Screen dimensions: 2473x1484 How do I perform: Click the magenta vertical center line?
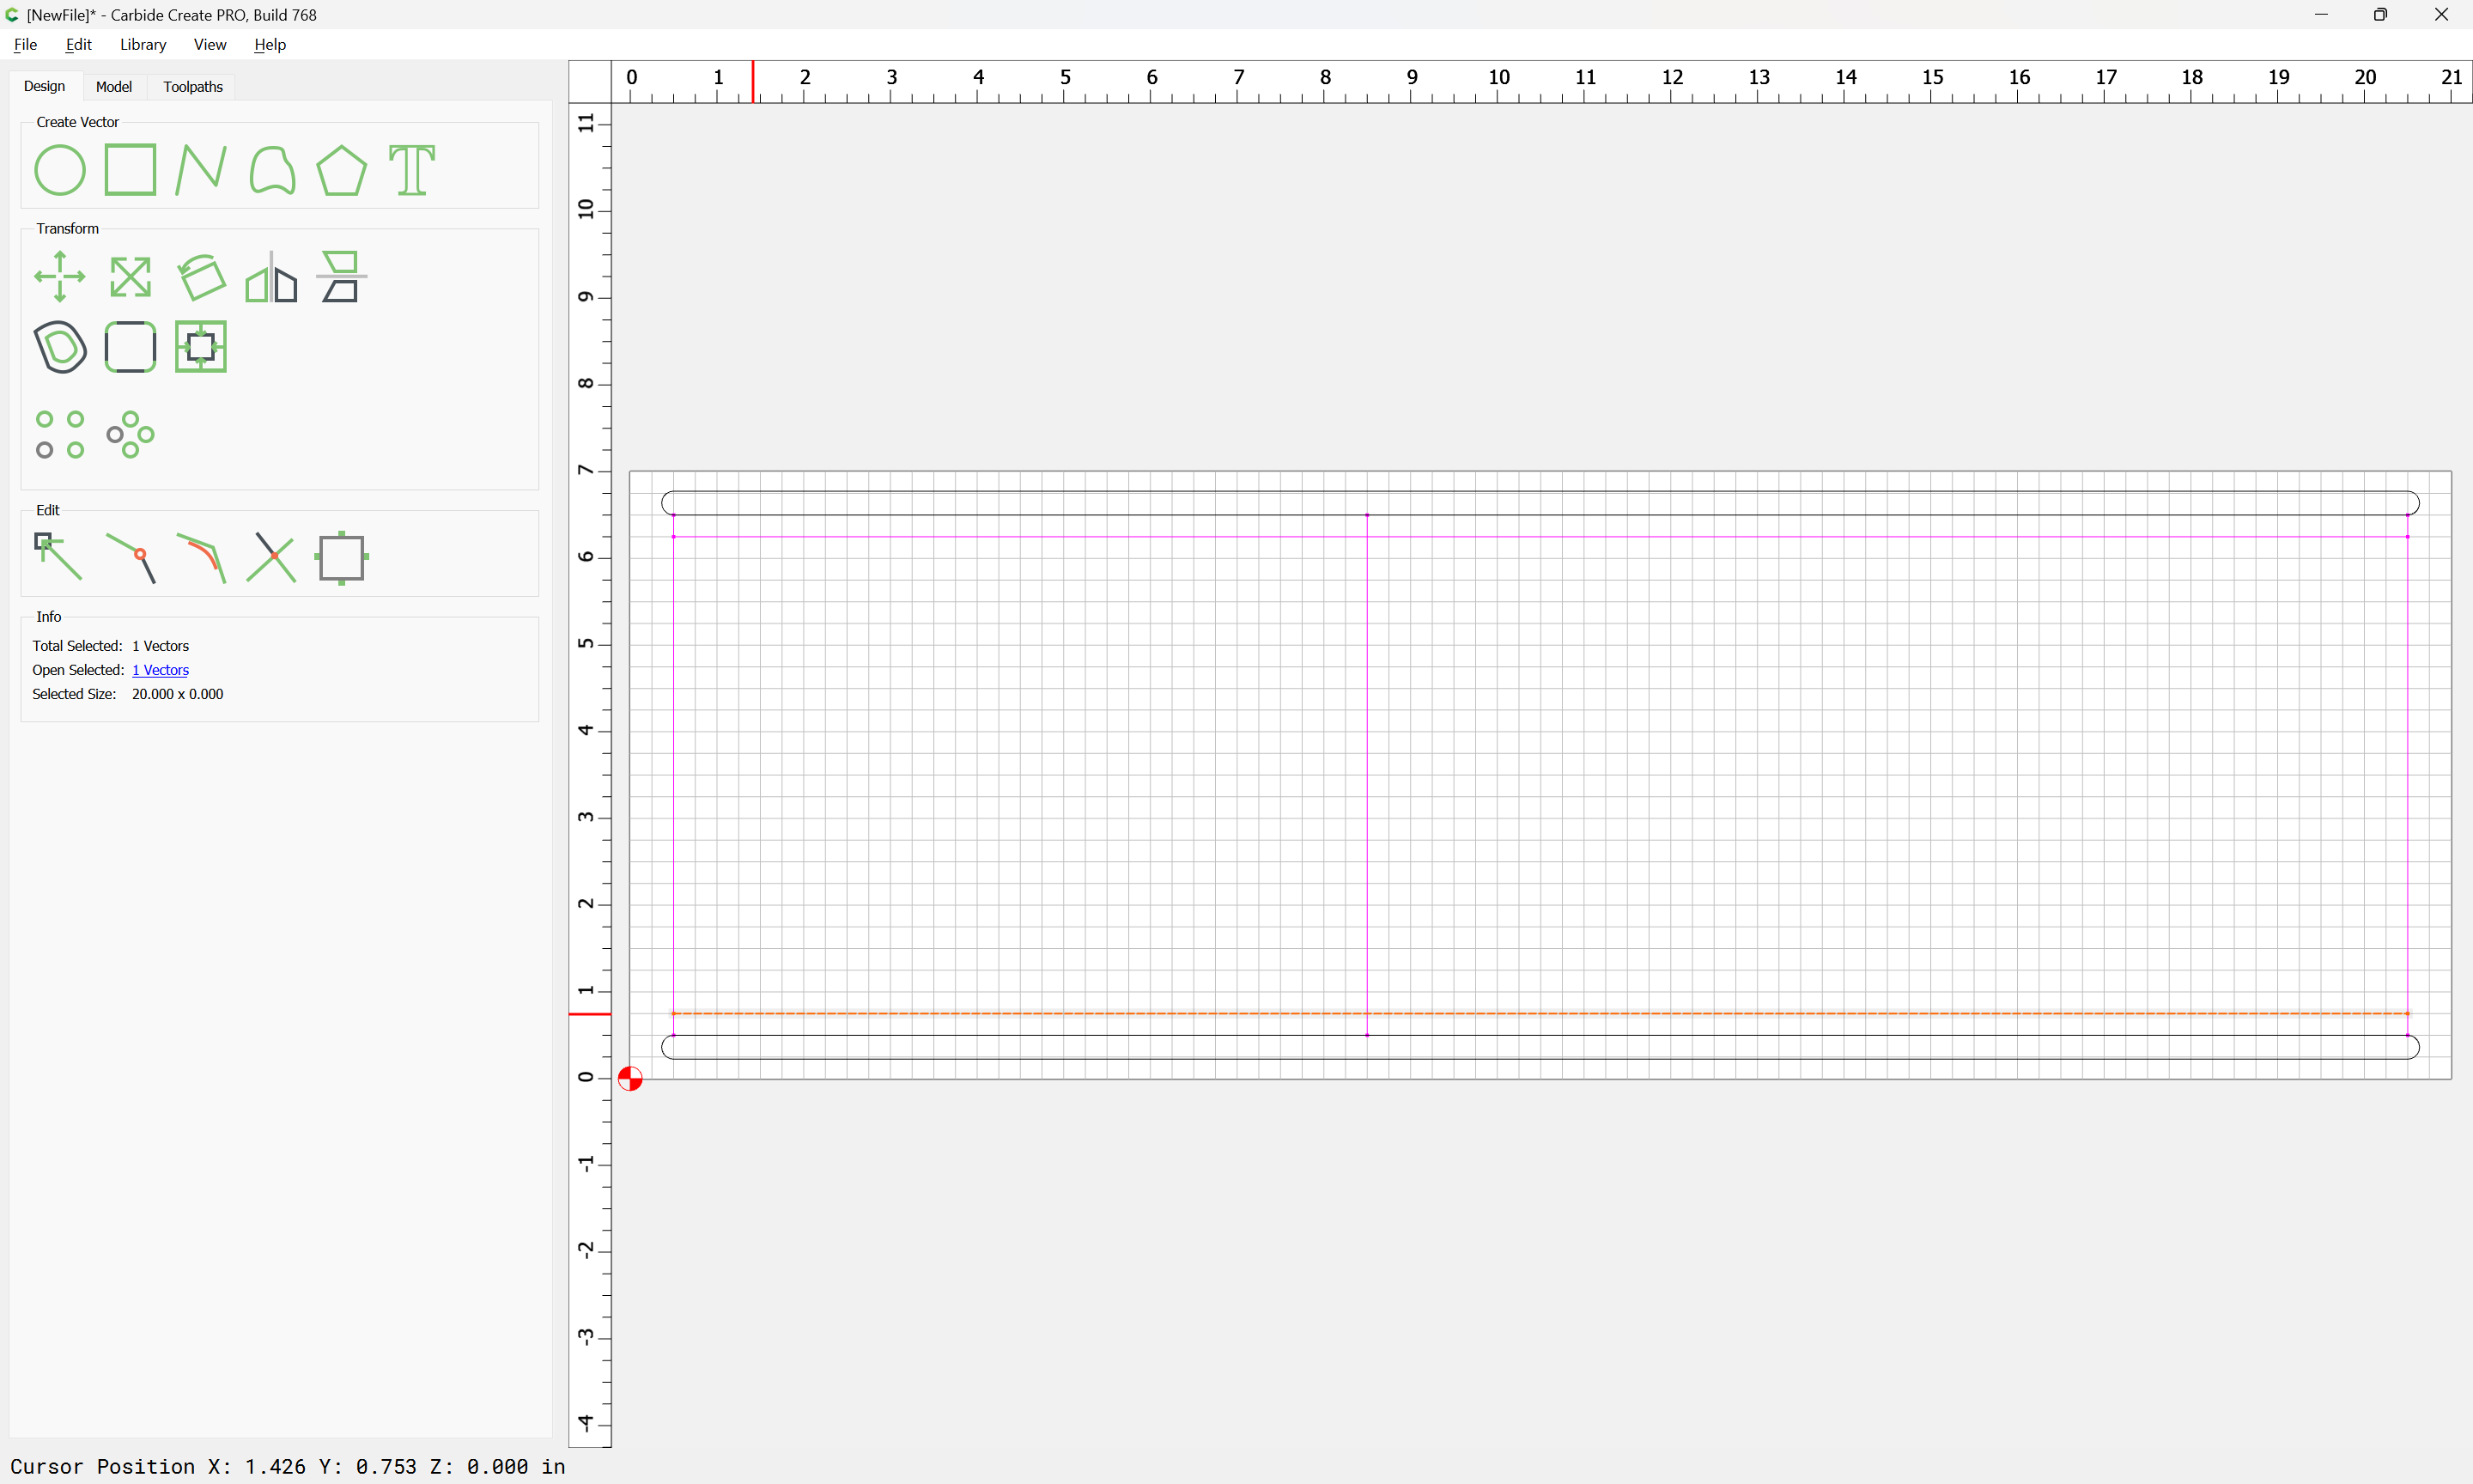click(1366, 775)
